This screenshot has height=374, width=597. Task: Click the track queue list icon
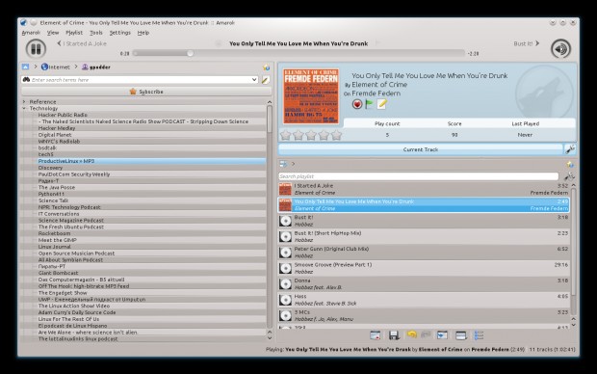point(479,335)
